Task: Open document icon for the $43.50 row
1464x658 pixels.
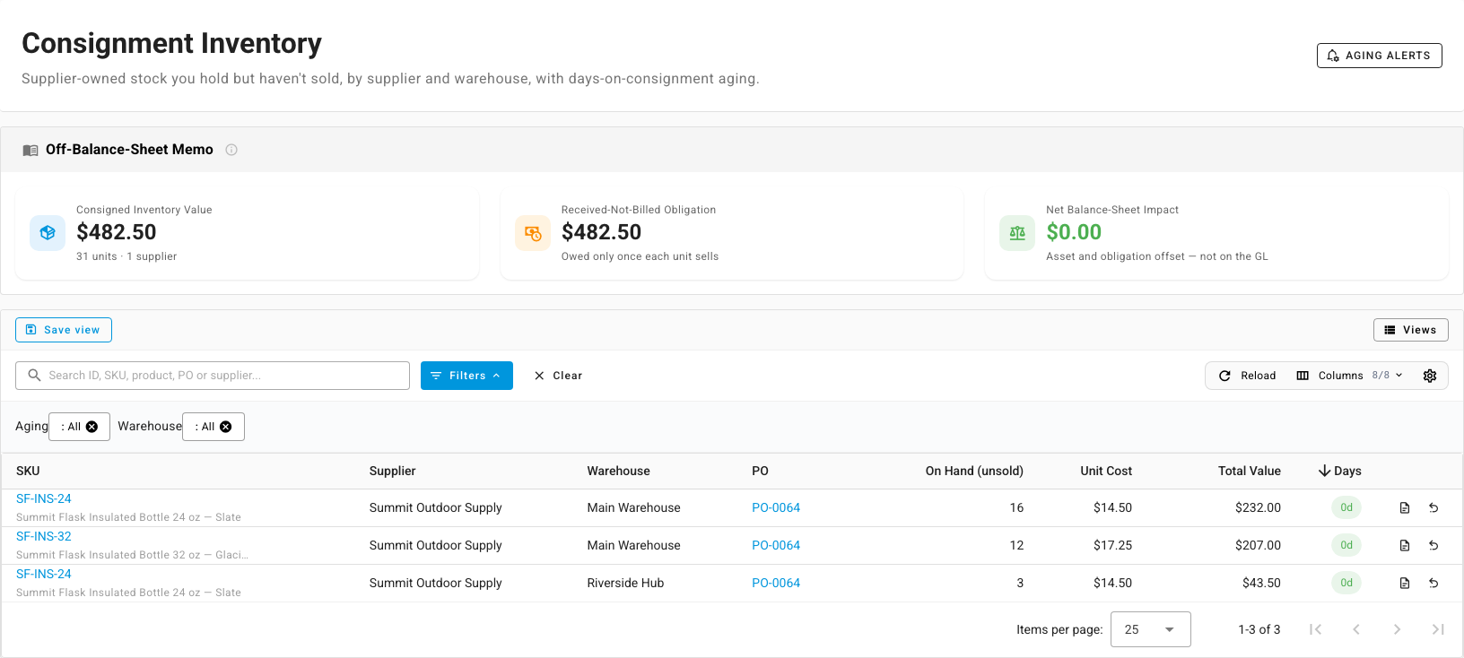Action: (x=1405, y=583)
